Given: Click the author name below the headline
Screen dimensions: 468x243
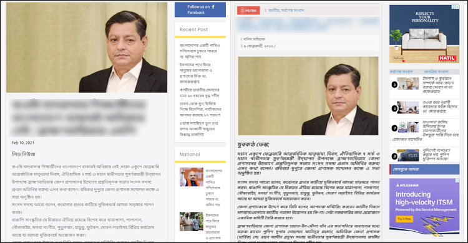Looking at the screenshot, I should 254,39.
